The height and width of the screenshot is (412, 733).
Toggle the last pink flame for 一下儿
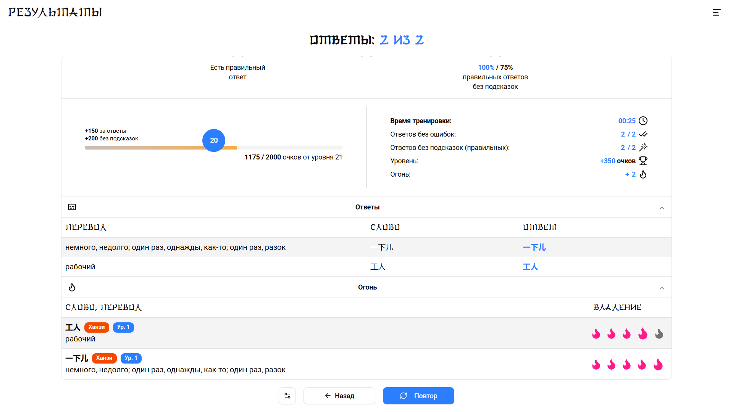point(659,364)
